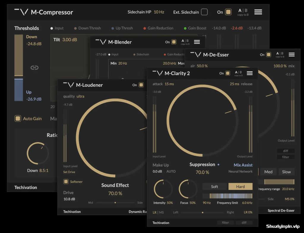The height and width of the screenshot is (233, 304).
Task: Click the Mid/Side slider in M-Loudener
Action: [115, 203]
